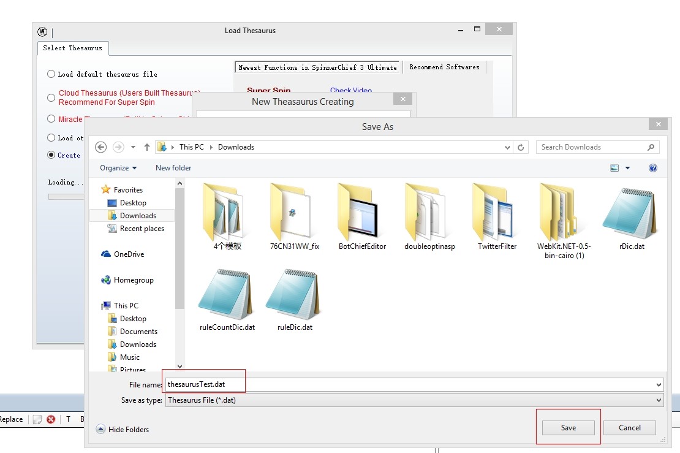Click the File name input field
680x453 pixels.
[x=410, y=385]
